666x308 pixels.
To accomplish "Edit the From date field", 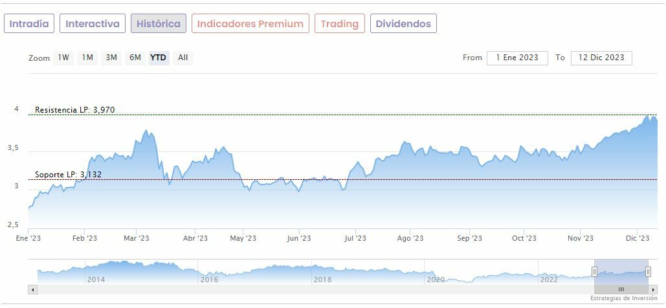I will pos(517,58).
